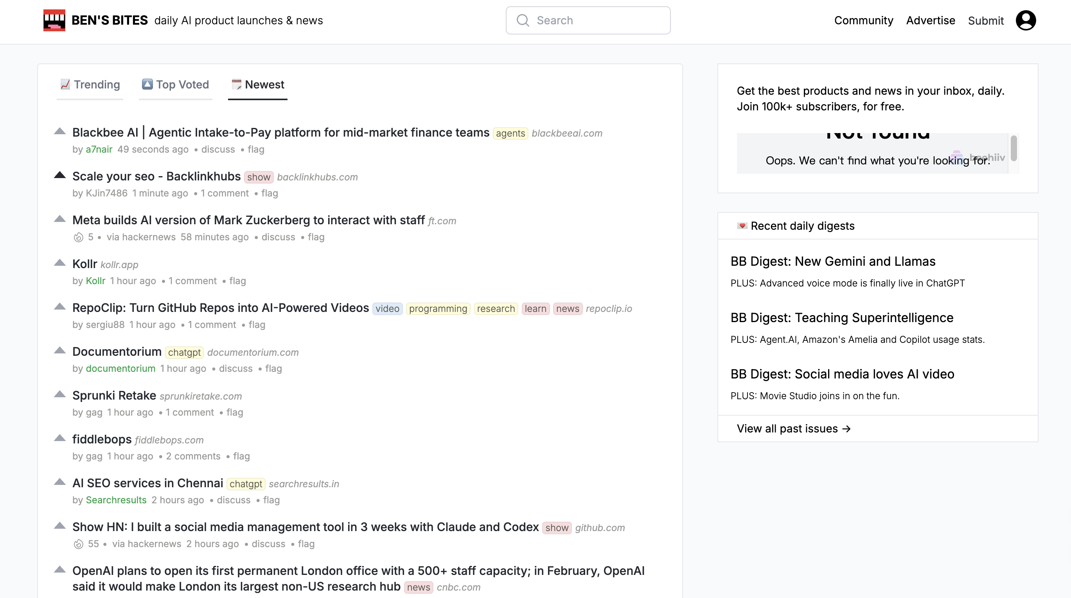
Task: Flag the Blackbee AI post
Action: pos(256,149)
